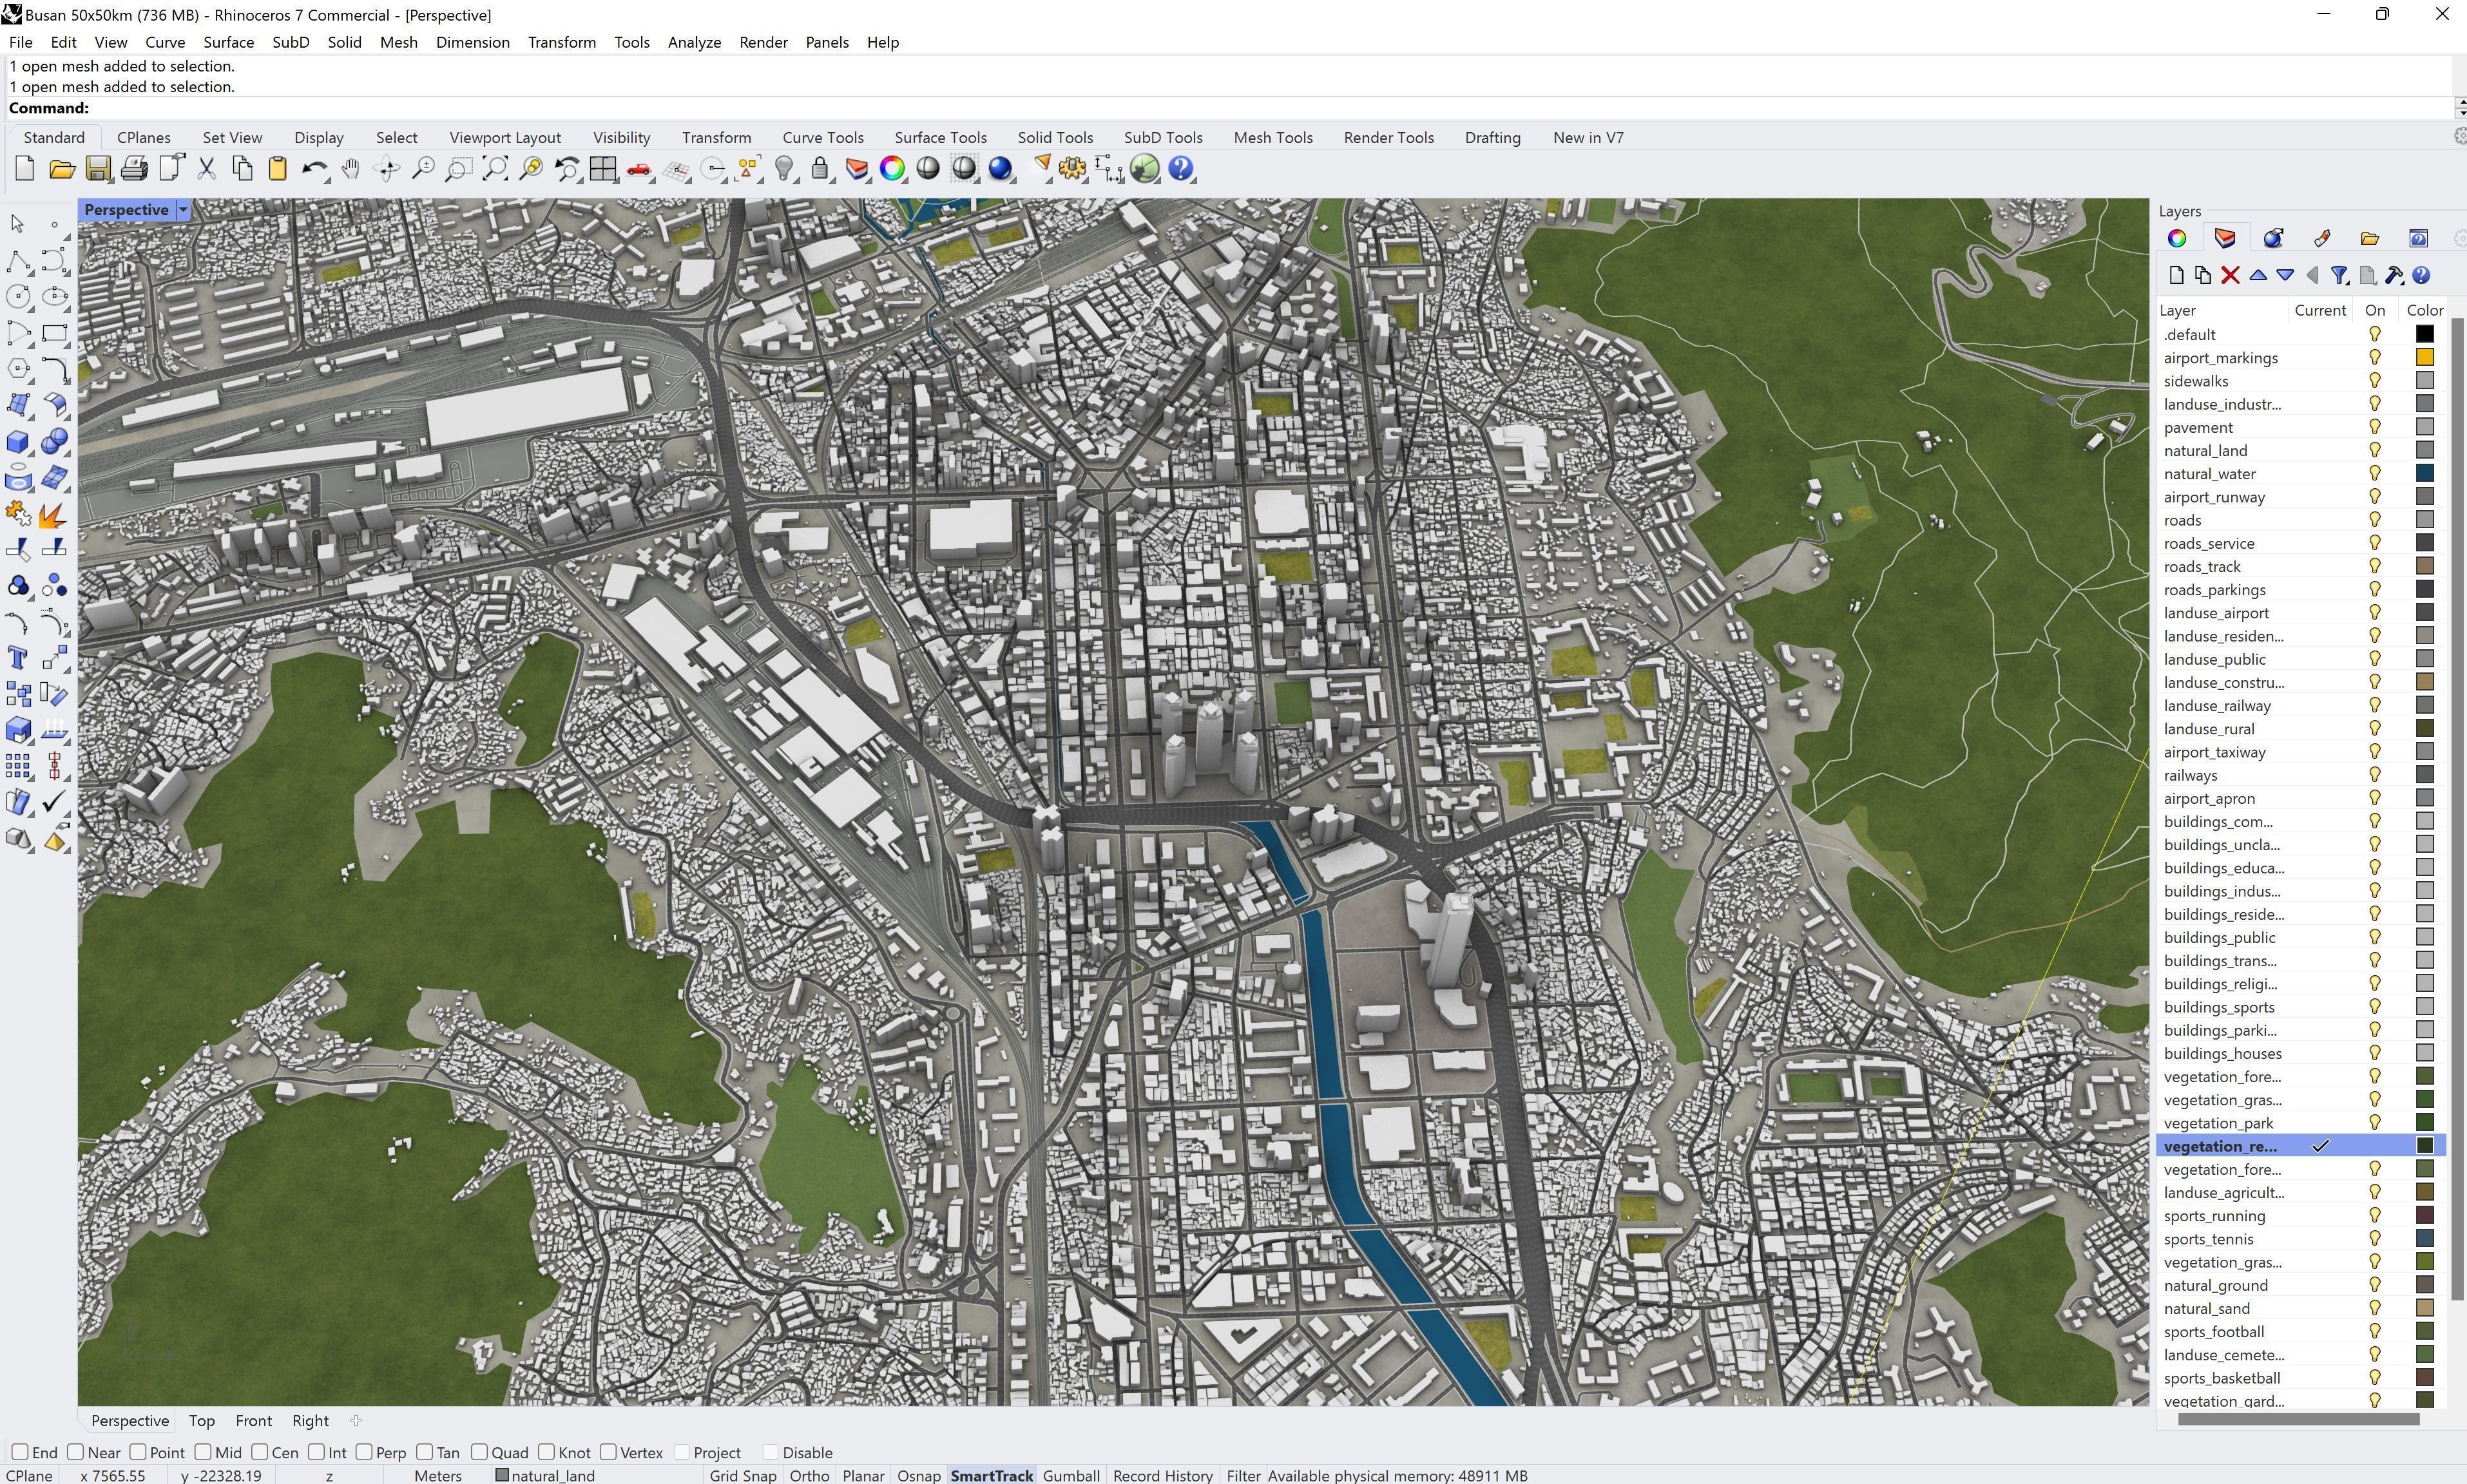Click the Undo arrow in the toolbar
The height and width of the screenshot is (1484, 2467).
pyautogui.click(x=313, y=169)
